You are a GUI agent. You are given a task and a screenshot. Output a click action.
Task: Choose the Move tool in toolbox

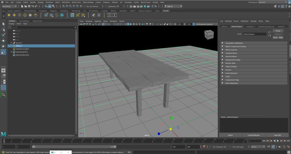pyautogui.click(x=3, y=41)
